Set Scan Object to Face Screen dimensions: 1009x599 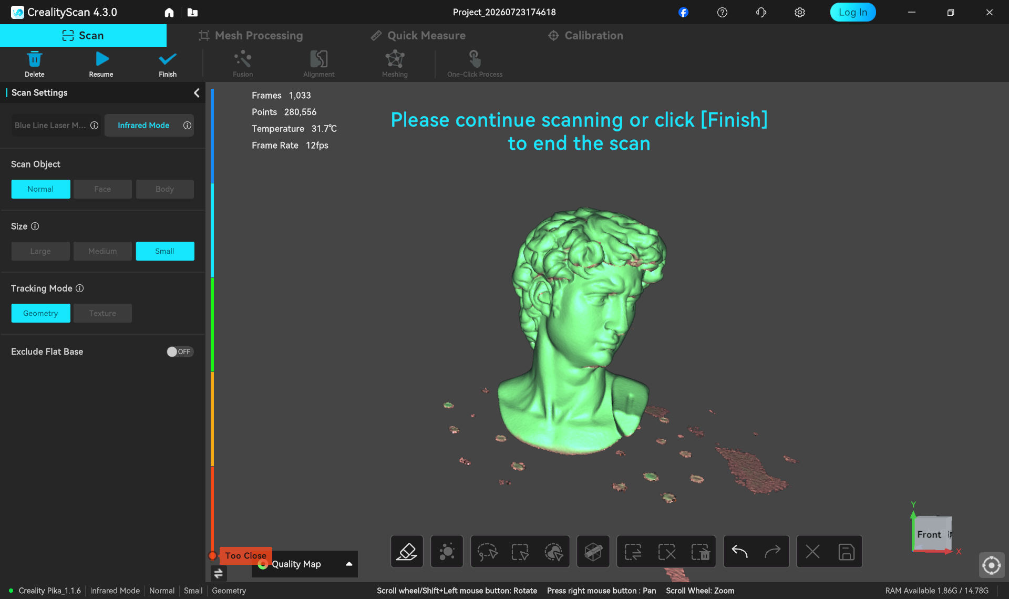[x=102, y=189]
